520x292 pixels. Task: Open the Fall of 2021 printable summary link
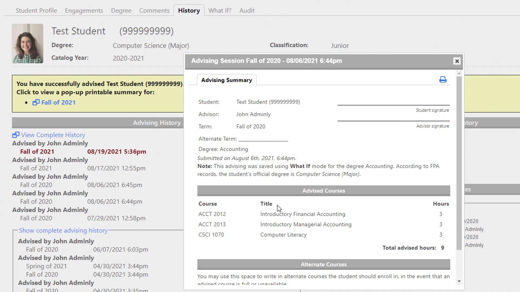pos(58,102)
